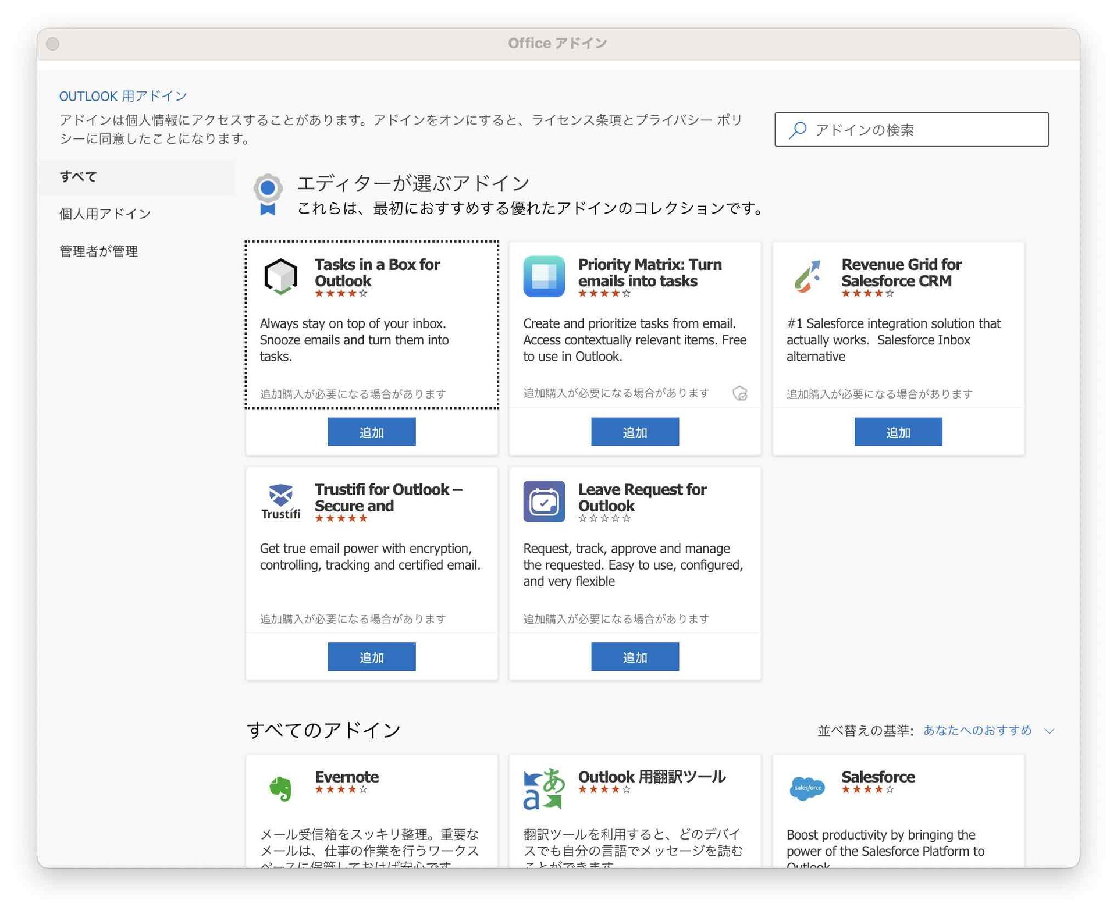Open Revenue Grid for Salesforce CRM title
The image size is (1117, 914).
[x=901, y=272]
